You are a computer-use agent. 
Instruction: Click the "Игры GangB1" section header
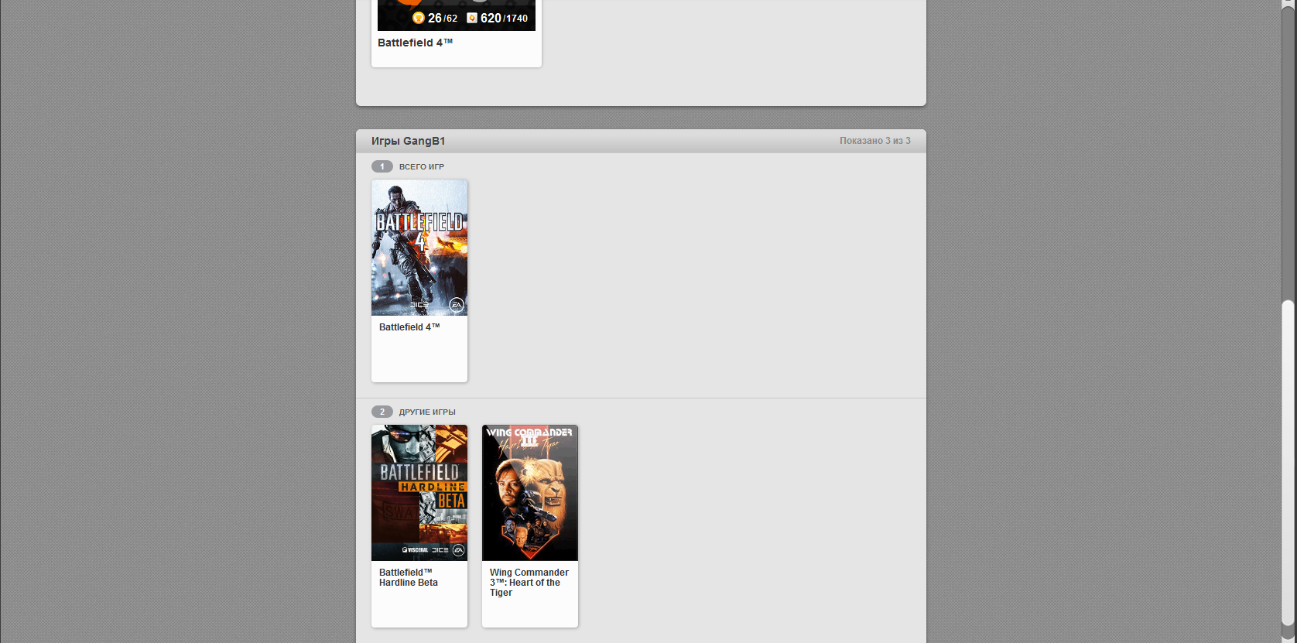click(408, 141)
